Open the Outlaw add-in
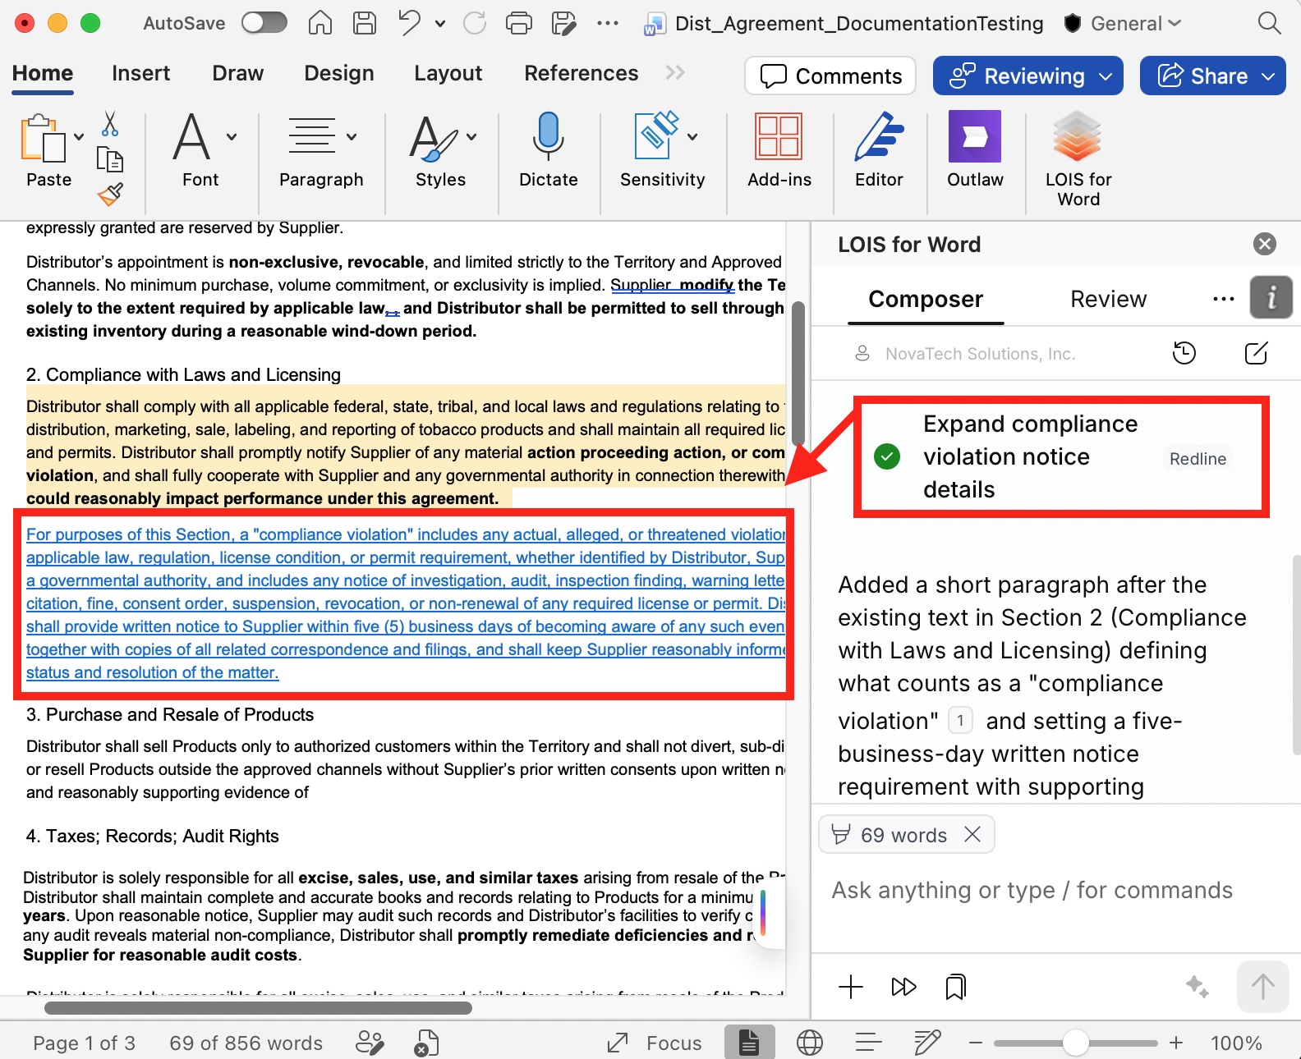The height and width of the screenshot is (1059, 1301). [x=975, y=150]
